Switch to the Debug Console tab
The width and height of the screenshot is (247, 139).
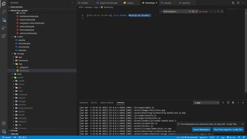107,103
